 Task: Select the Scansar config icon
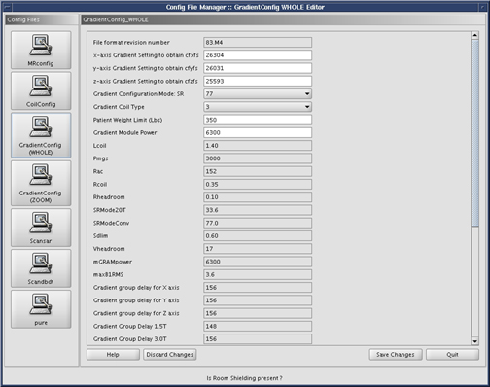point(41,228)
